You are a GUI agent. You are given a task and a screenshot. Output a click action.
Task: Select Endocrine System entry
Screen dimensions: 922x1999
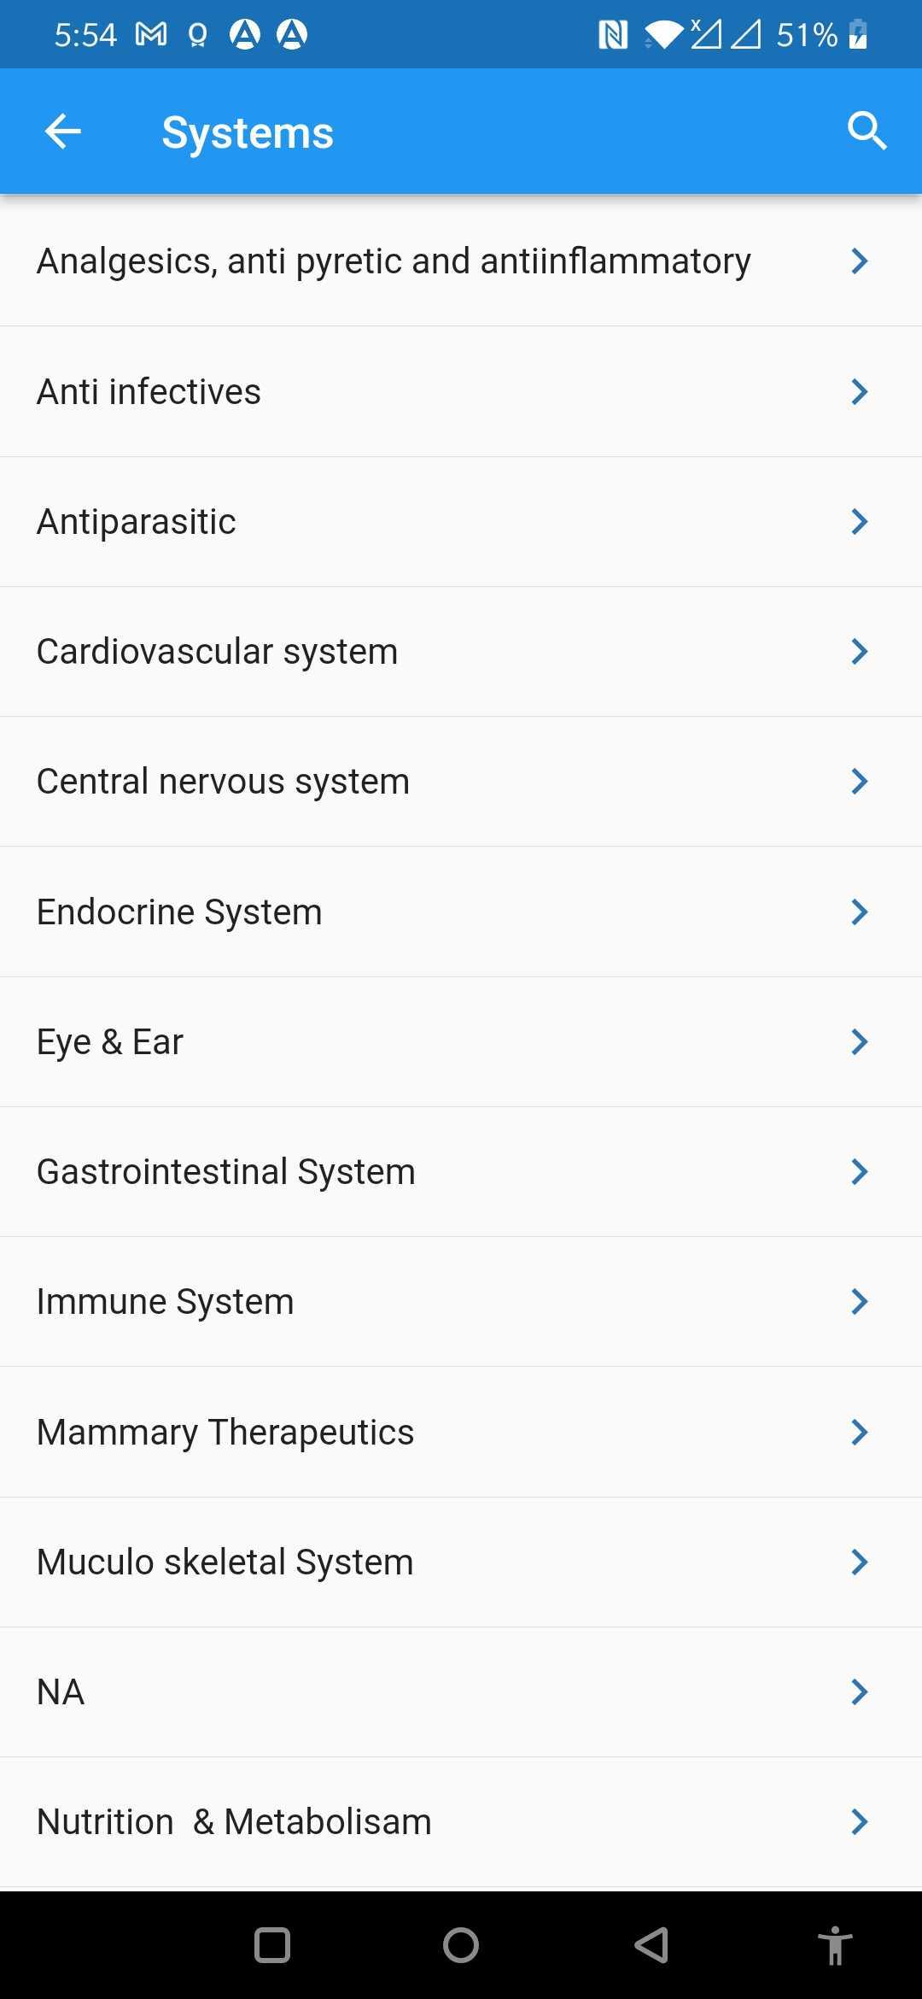(179, 912)
